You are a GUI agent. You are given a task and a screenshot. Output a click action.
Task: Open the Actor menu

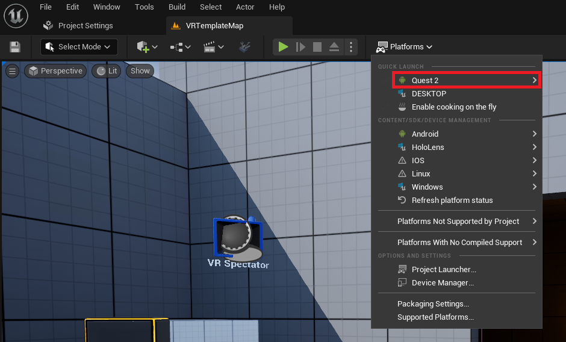pos(245,7)
